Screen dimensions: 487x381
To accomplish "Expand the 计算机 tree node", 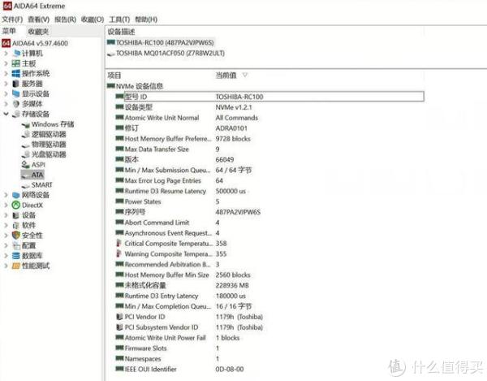I will click(x=6, y=53).
